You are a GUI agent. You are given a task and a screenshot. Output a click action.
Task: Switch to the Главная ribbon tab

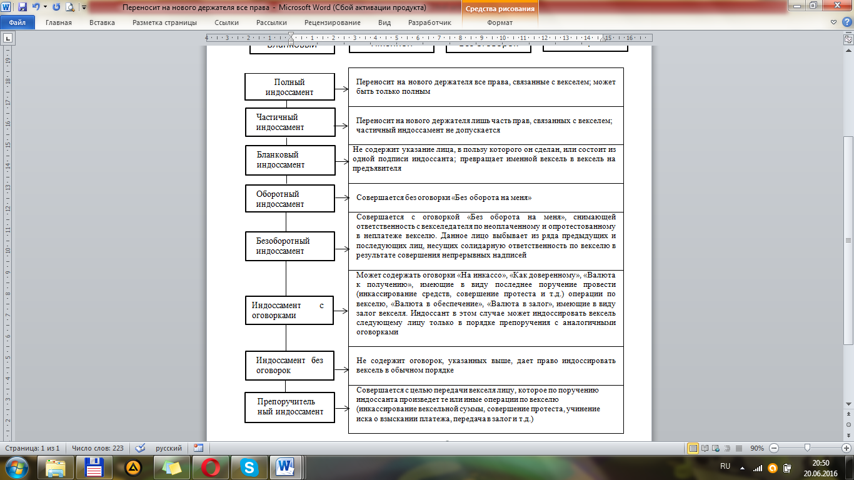[58, 22]
